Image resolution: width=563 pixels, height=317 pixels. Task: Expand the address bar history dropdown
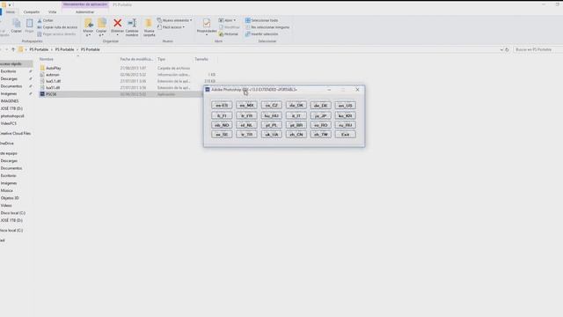[x=501, y=49]
